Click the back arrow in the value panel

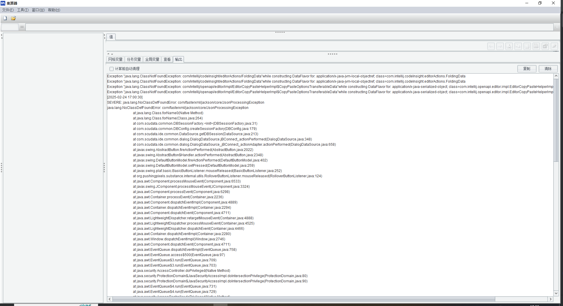point(491,46)
